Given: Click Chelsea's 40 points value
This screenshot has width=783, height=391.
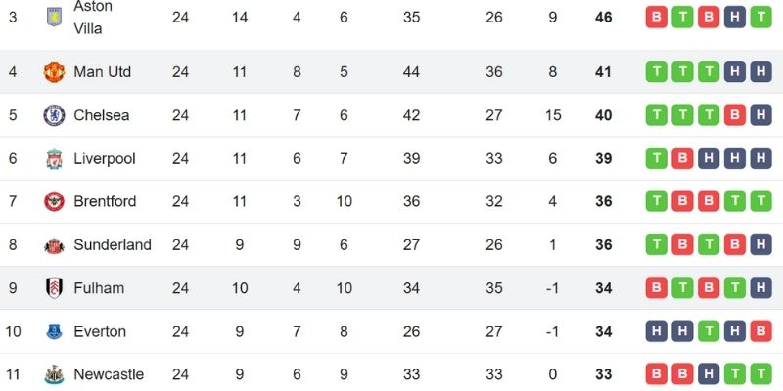Looking at the screenshot, I should pos(603,115).
